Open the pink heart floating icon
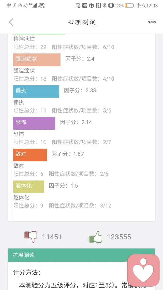Image resolution: width=163 pixels, height=290 pixels. click(143, 270)
